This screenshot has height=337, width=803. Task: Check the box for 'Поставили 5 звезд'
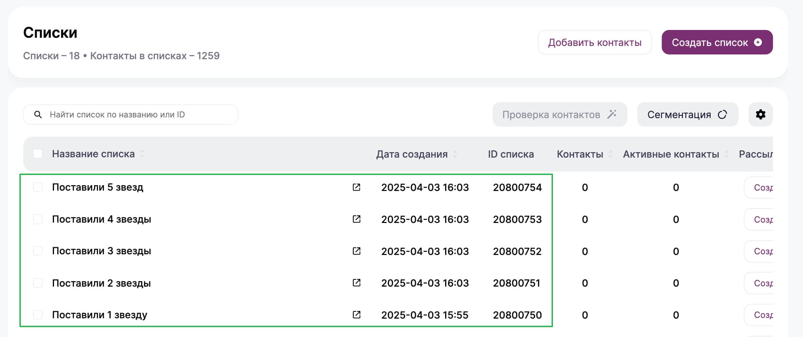click(x=38, y=187)
